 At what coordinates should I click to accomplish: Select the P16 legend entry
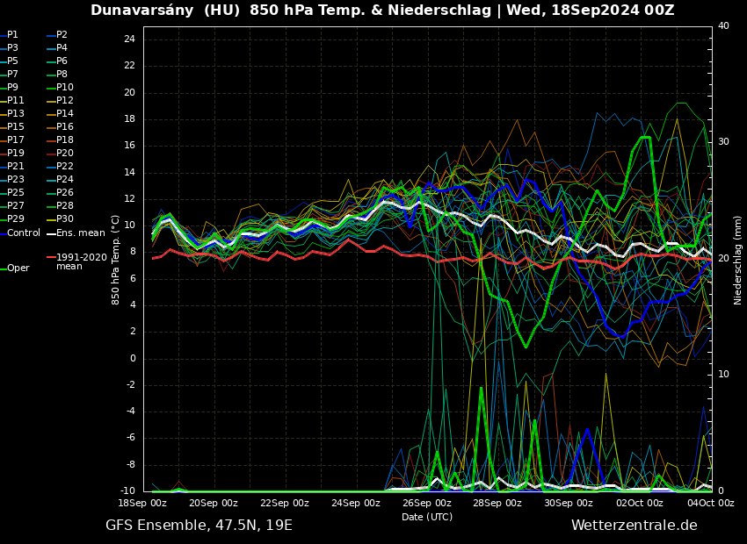point(65,127)
